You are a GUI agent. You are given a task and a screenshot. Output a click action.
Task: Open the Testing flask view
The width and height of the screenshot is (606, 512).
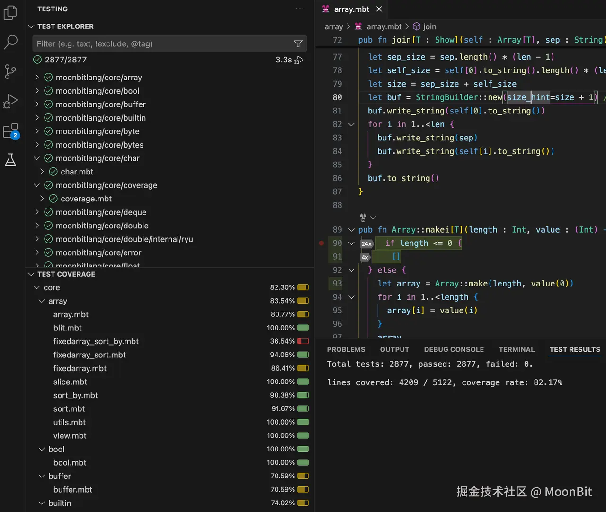(10, 160)
